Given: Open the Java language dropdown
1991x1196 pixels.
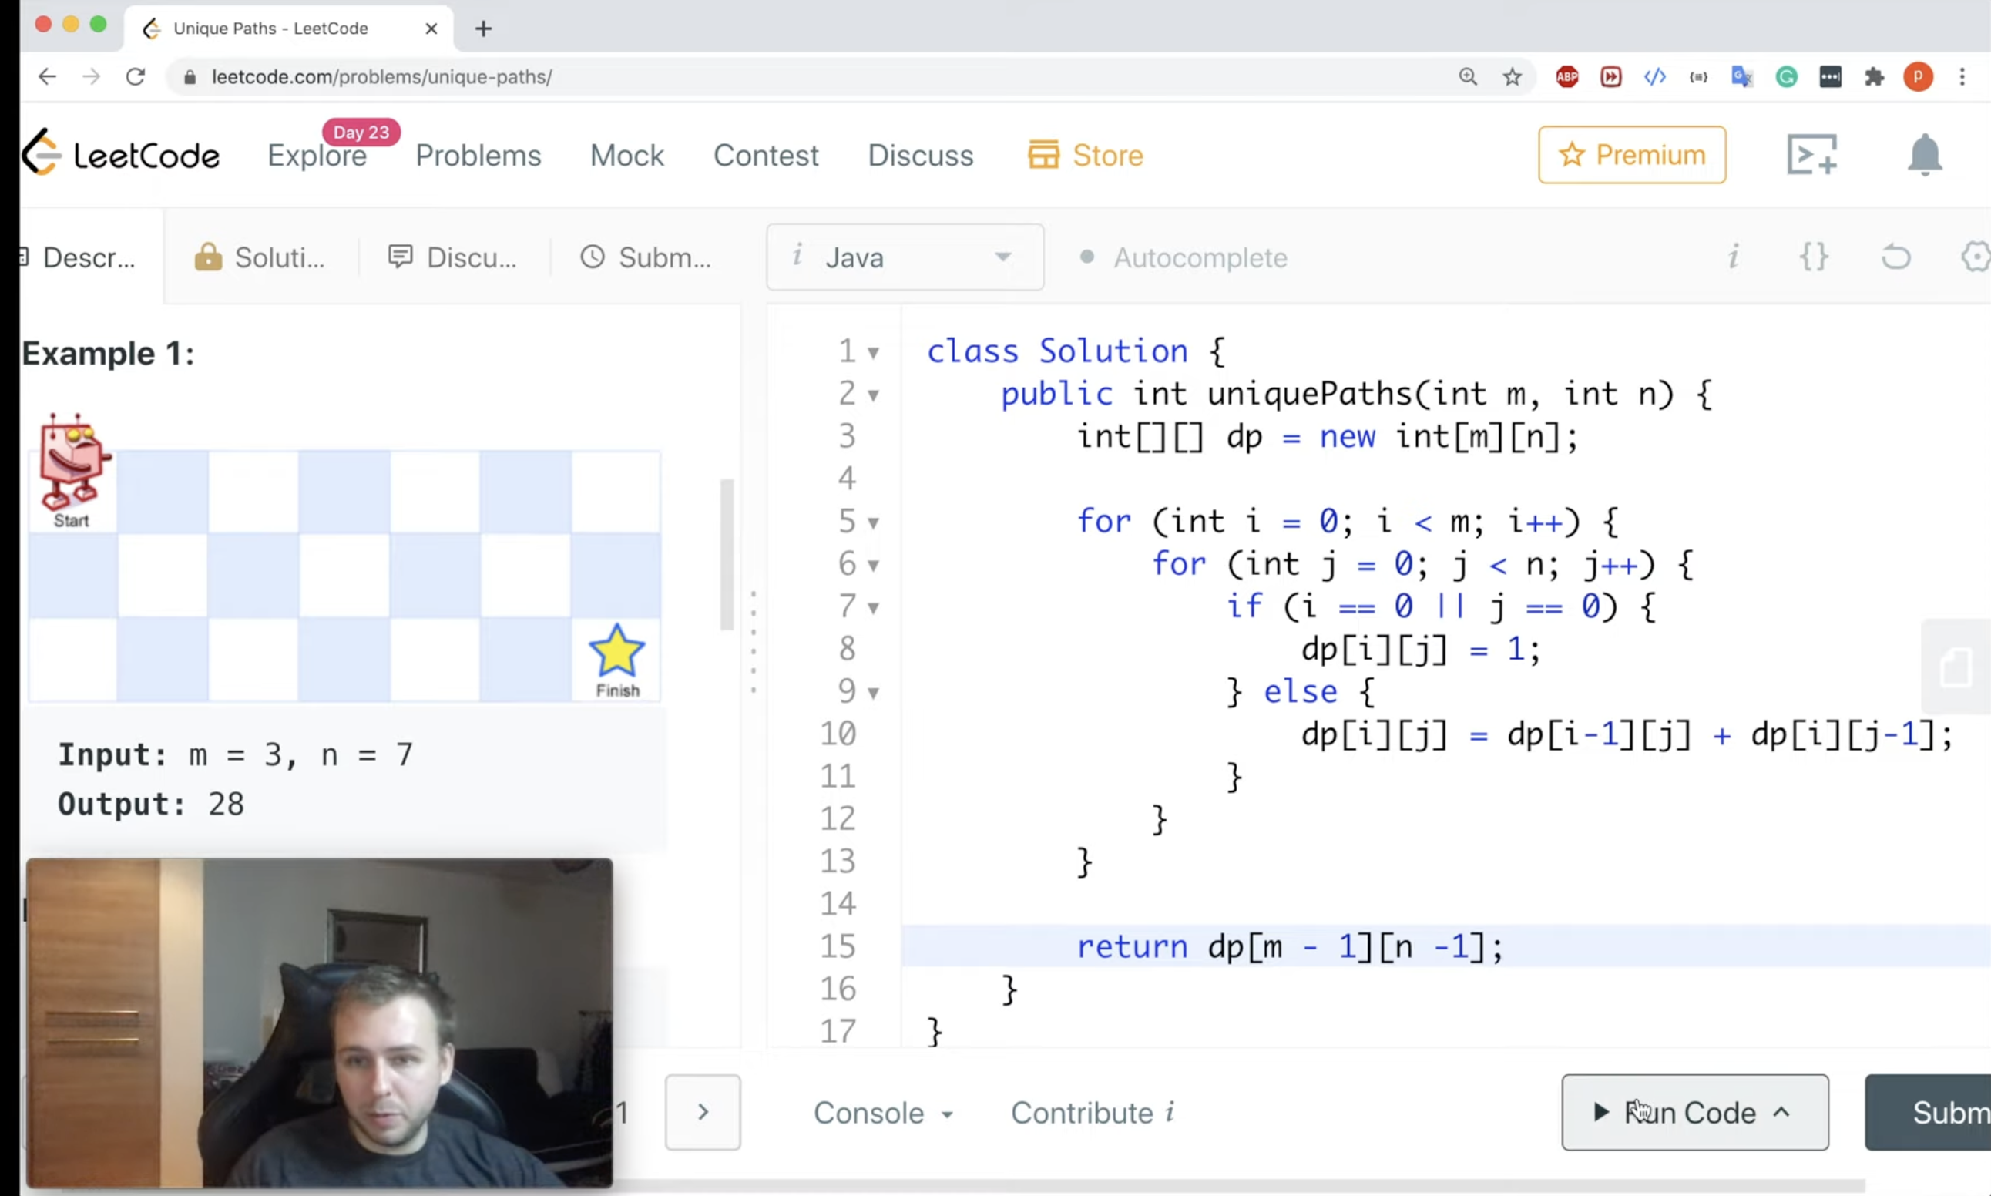Looking at the screenshot, I should click(x=904, y=258).
